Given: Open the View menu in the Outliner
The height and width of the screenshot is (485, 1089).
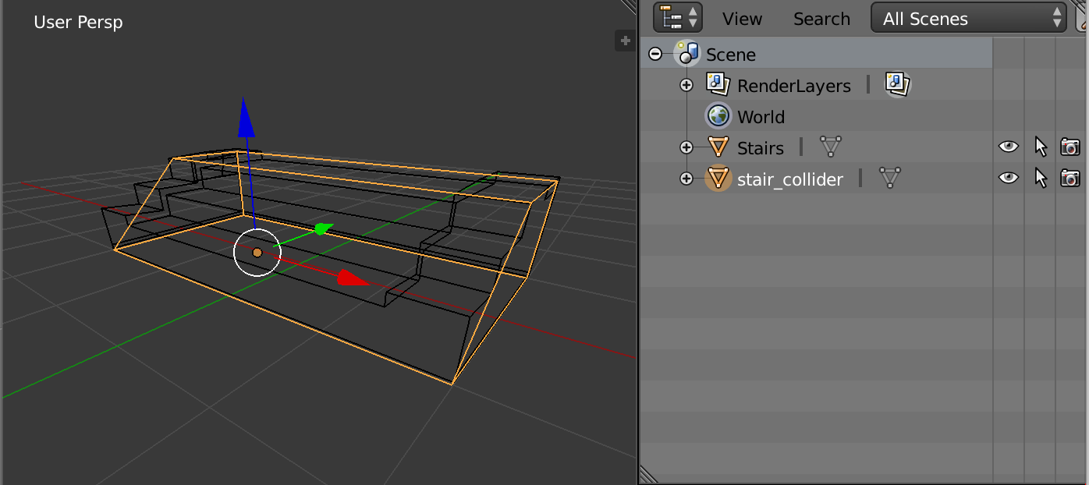Looking at the screenshot, I should [741, 18].
